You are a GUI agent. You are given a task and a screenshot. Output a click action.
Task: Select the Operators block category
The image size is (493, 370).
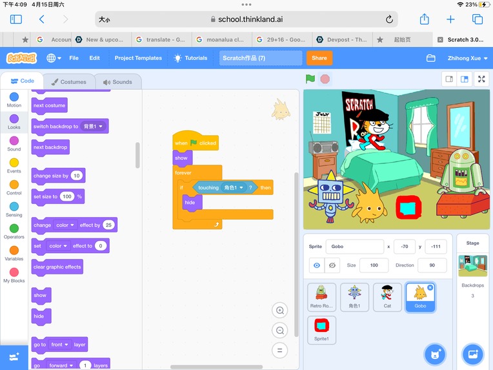[x=14, y=232]
